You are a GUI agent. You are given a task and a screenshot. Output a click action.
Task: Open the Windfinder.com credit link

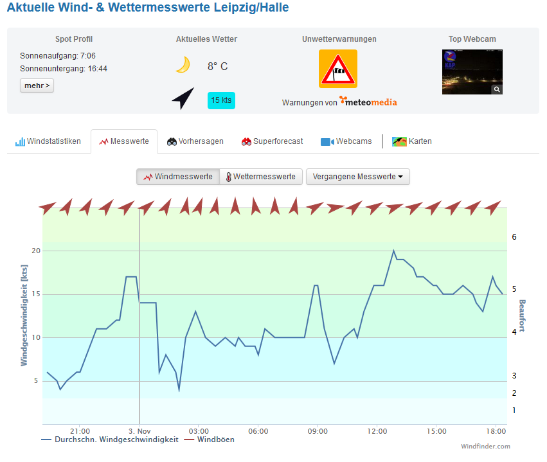tap(485, 447)
